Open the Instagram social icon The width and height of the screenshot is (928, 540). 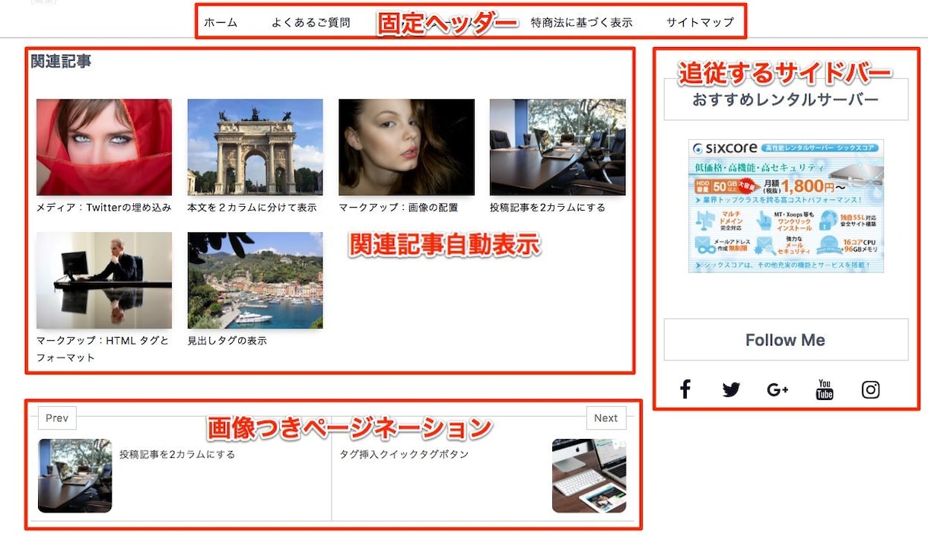[x=871, y=390]
